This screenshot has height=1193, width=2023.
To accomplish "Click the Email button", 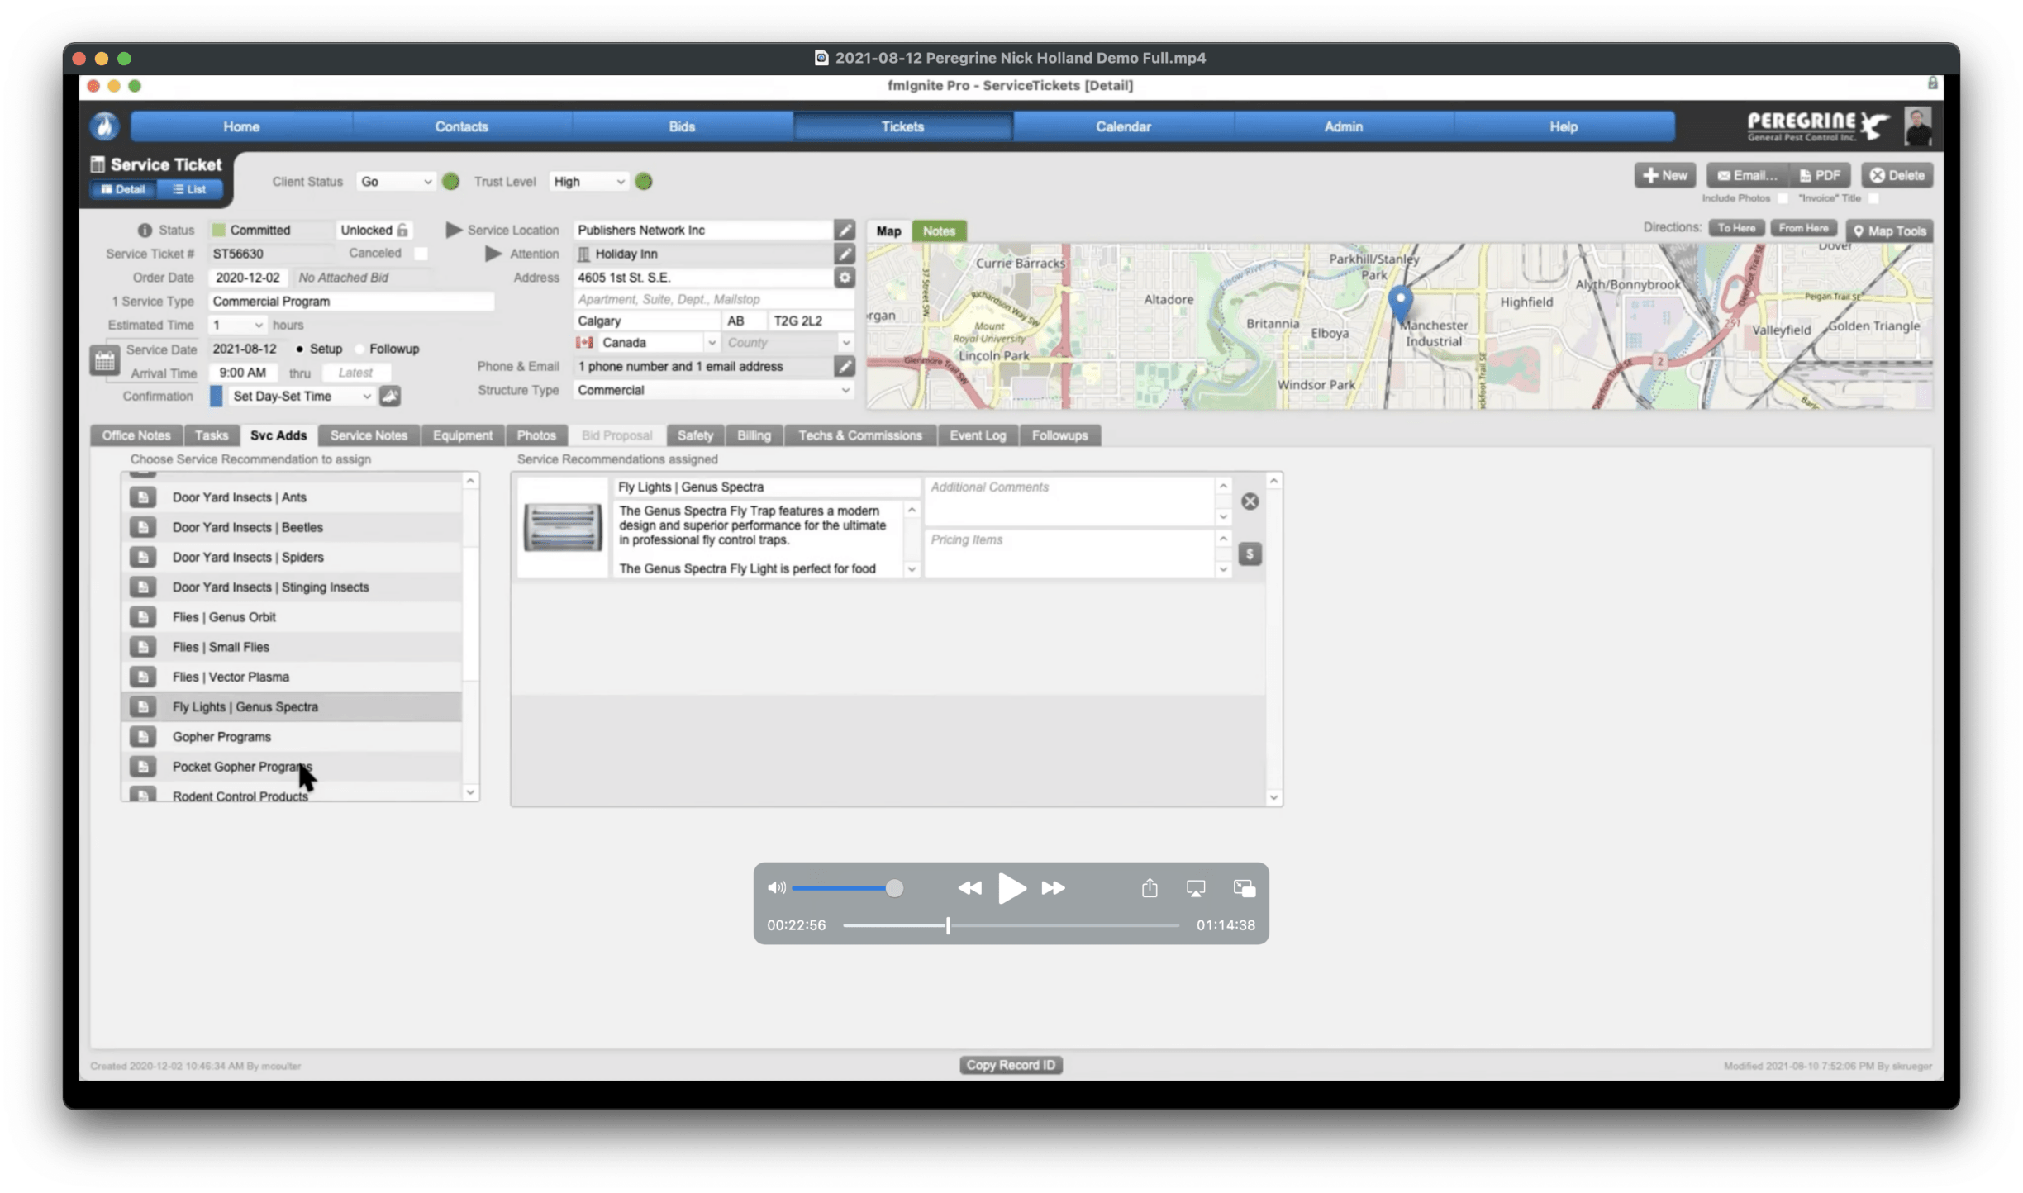I will click(x=1746, y=175).
